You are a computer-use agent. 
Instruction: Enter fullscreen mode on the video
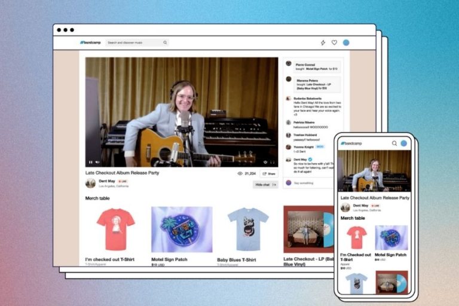(273, 162)
